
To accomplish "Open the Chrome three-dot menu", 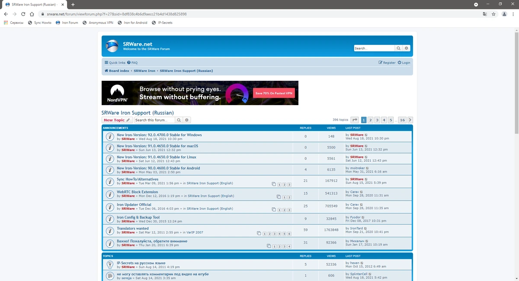I will coord(513,14).
